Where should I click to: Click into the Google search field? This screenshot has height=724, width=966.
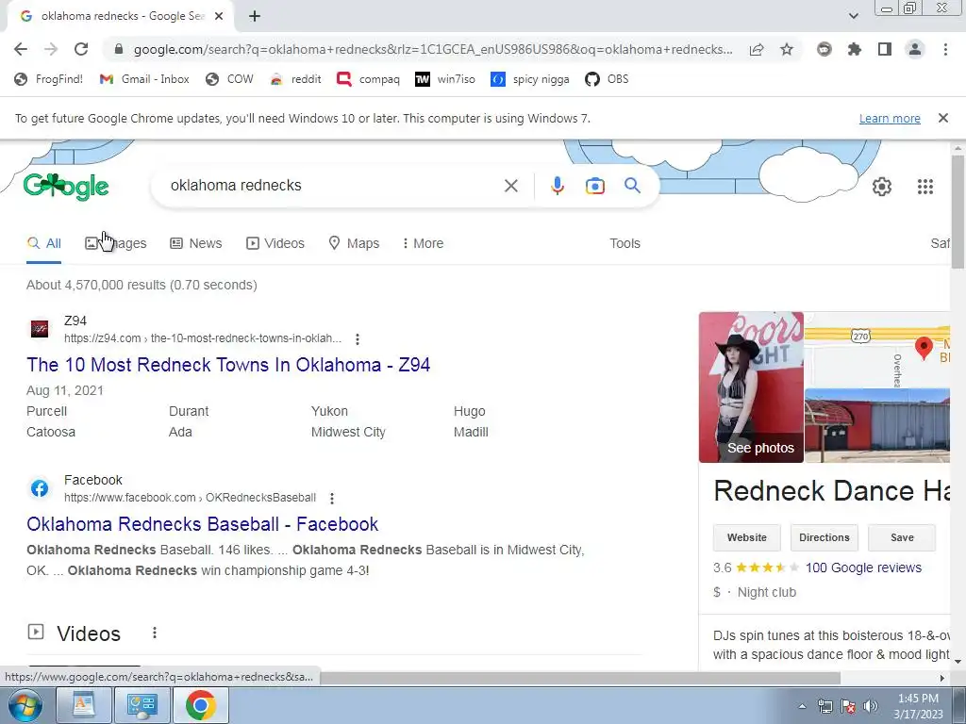pos(333,186)
